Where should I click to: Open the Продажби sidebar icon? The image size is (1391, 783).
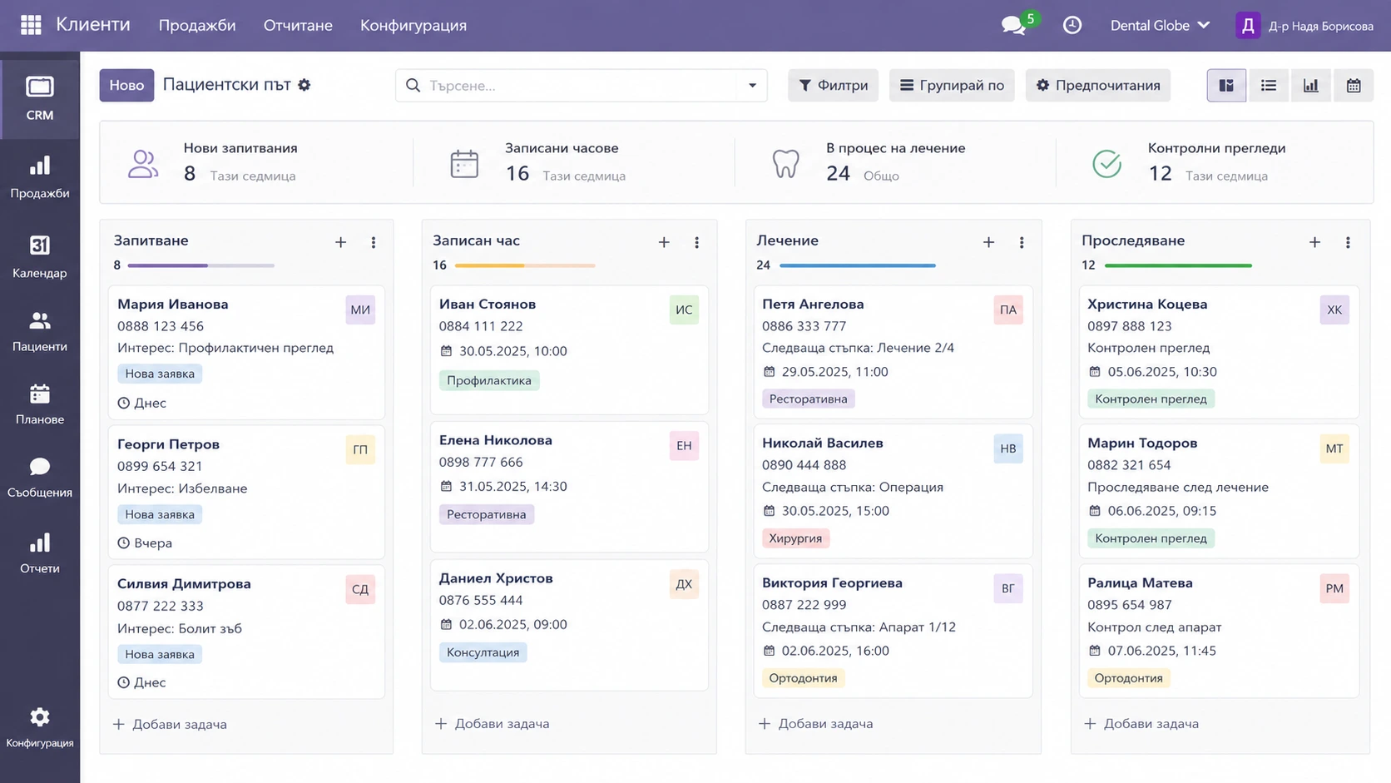tap(40, 177)
